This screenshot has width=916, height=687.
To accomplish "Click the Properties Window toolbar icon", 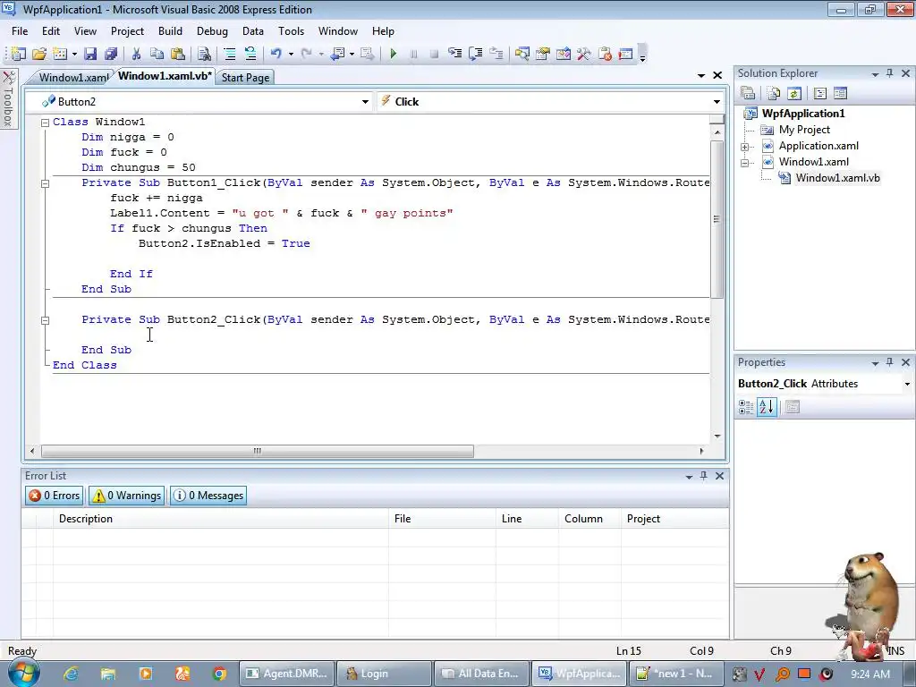I will click(x=543, y=54).
